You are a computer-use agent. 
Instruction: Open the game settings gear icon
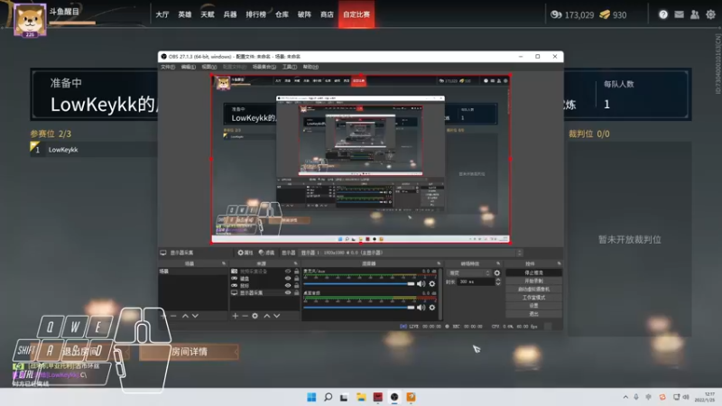coord(711,14)
